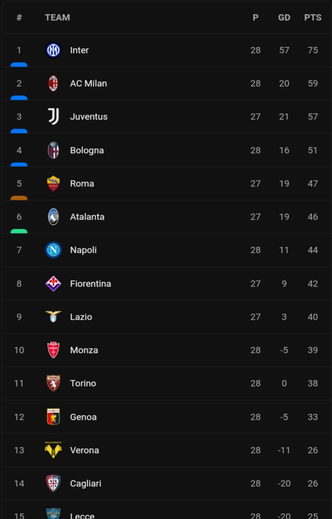Viewport: 332px width, 519px height.
Task: Click the P matches played header
Action: 255,17
